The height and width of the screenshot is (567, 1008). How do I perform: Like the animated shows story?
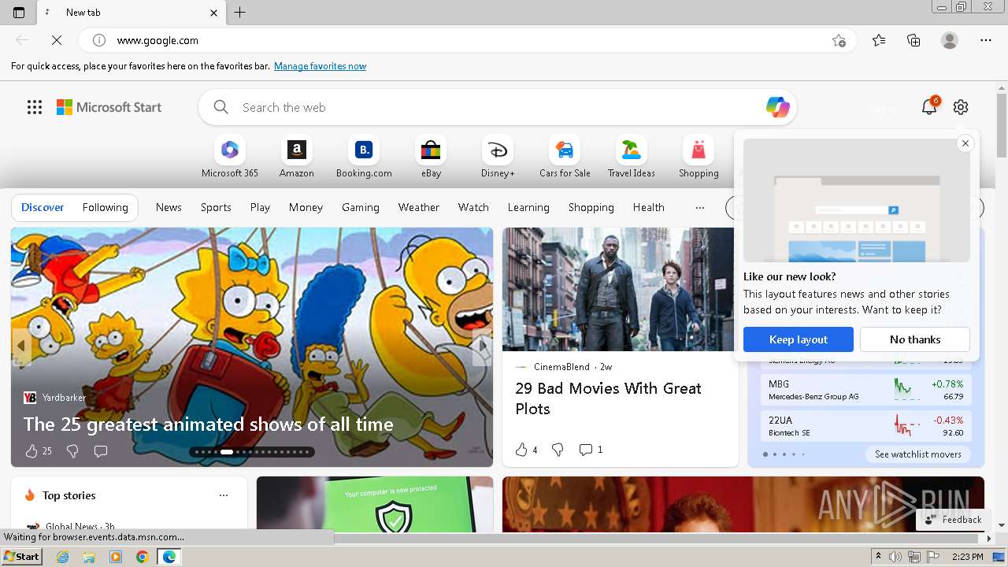(37, 451)
